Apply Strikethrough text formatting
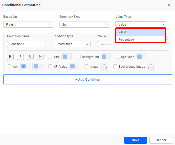 40,57
